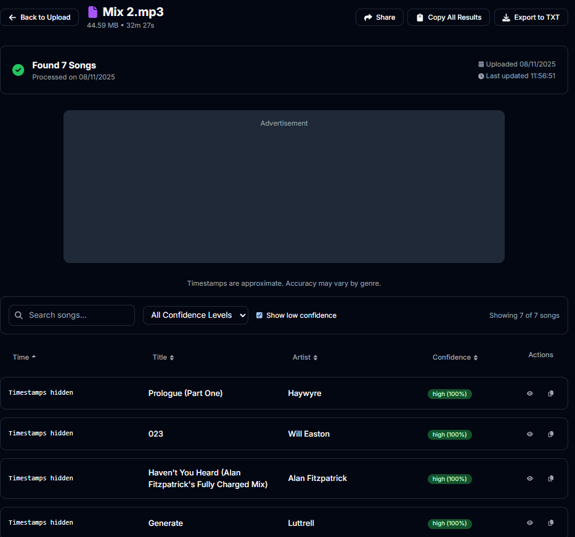Click the search magnifier icon

coord(19,315)
